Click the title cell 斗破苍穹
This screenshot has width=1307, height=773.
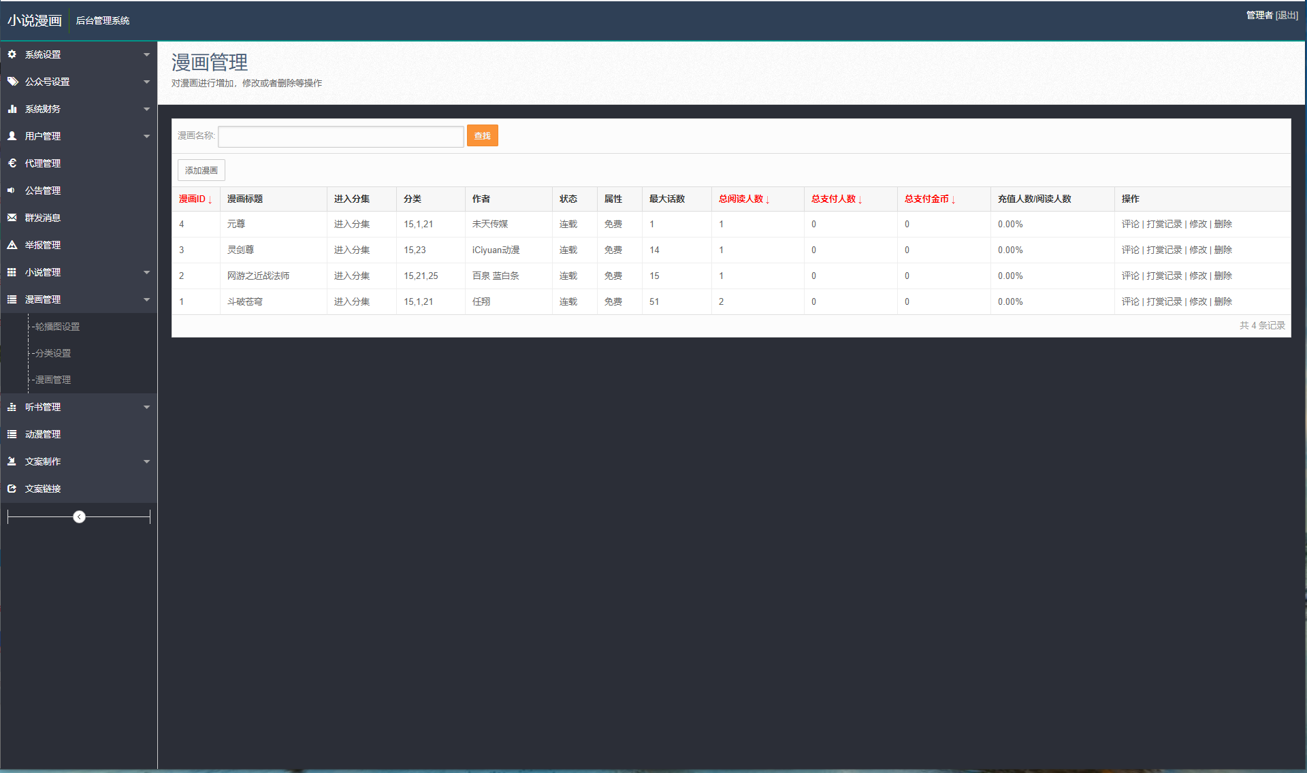coord(245,301)
